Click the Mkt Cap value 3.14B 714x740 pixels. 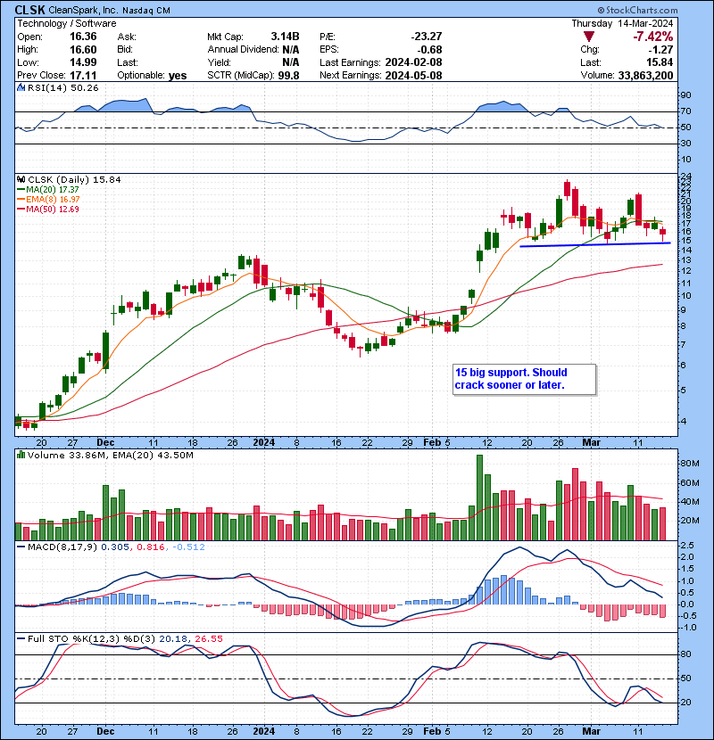coord(285,37)
